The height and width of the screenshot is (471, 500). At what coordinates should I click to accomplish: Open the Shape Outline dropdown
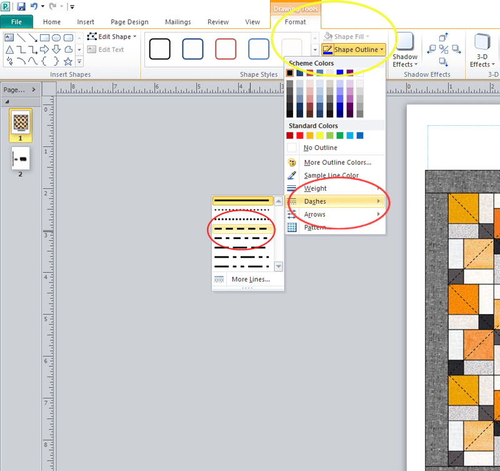(354, 50)
